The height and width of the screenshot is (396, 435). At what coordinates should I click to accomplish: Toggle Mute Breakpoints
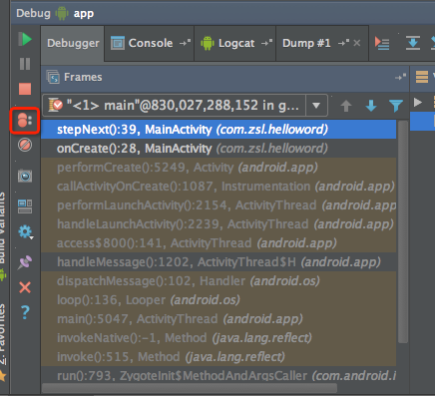(x=25, y=145)
